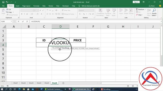Screen dimensions: 163x91
Task: Click the Sort & Filter icon
Action: (x=149, y=10)
